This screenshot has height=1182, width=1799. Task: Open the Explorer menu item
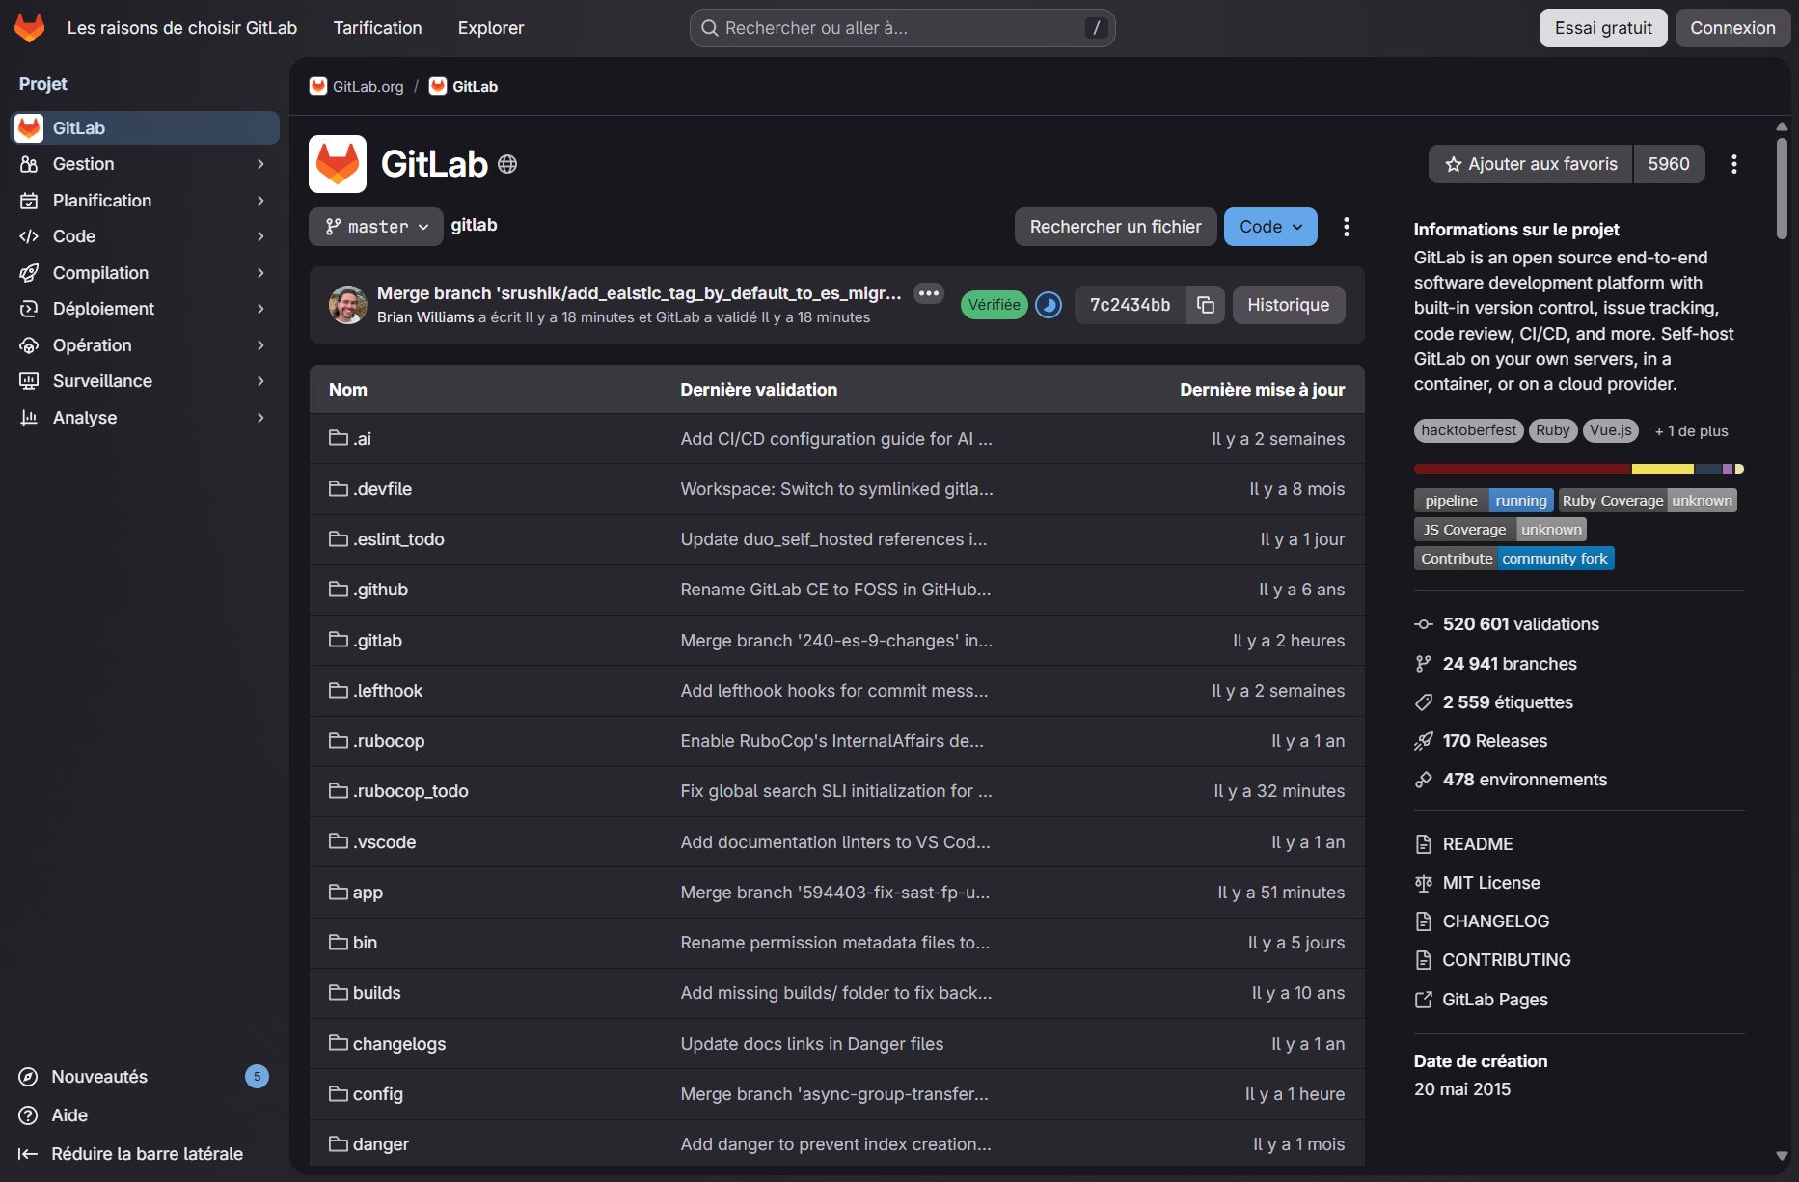tap(490, 27)
